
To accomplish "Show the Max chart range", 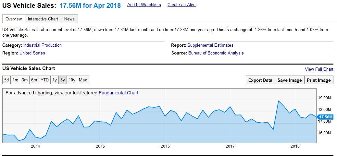I will click(83, 80).
